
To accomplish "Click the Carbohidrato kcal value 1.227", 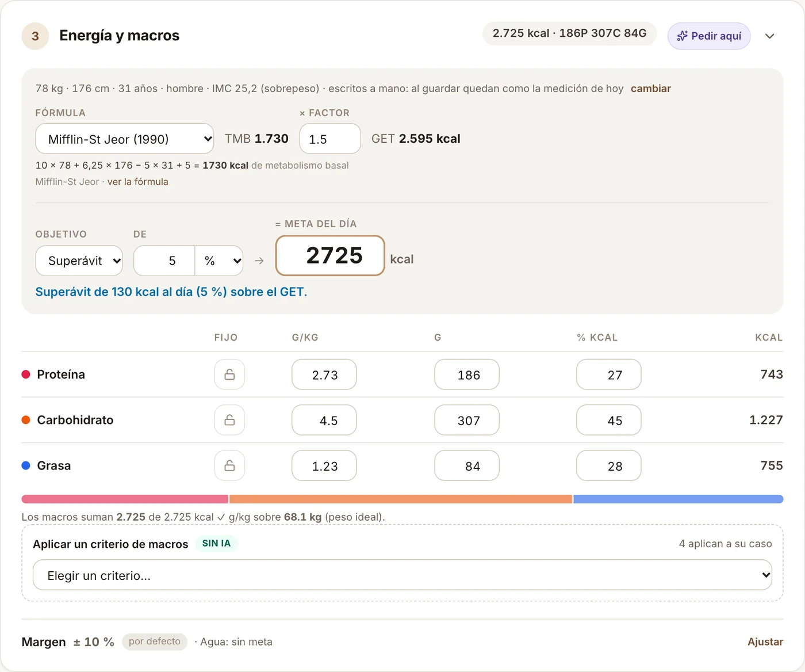I will [x=766, y=420].
